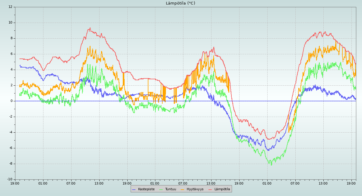
Task: Click the 10 label on the y-axis
Action: [11, 23]
